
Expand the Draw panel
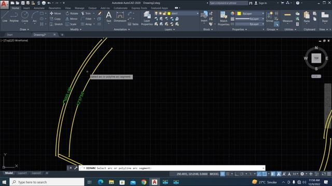(24, 29)
